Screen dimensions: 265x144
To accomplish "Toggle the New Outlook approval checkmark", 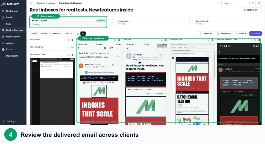I will (x=212, y=40).
